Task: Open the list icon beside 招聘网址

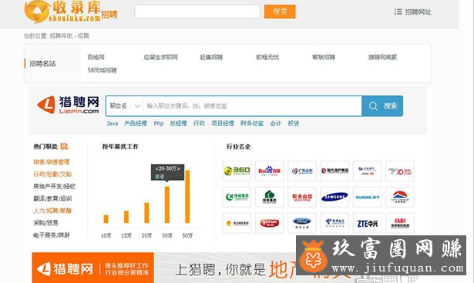Action: click(x=398, y=12)
